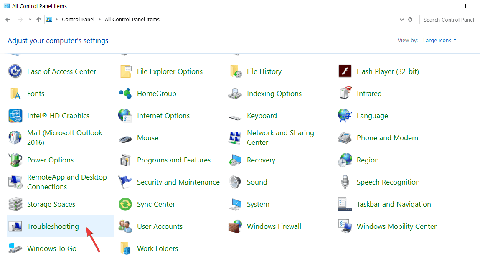Click the Power Options battery icon
Image resolution: width=480 pixels, height=256 pixels.
click(15, 160)
